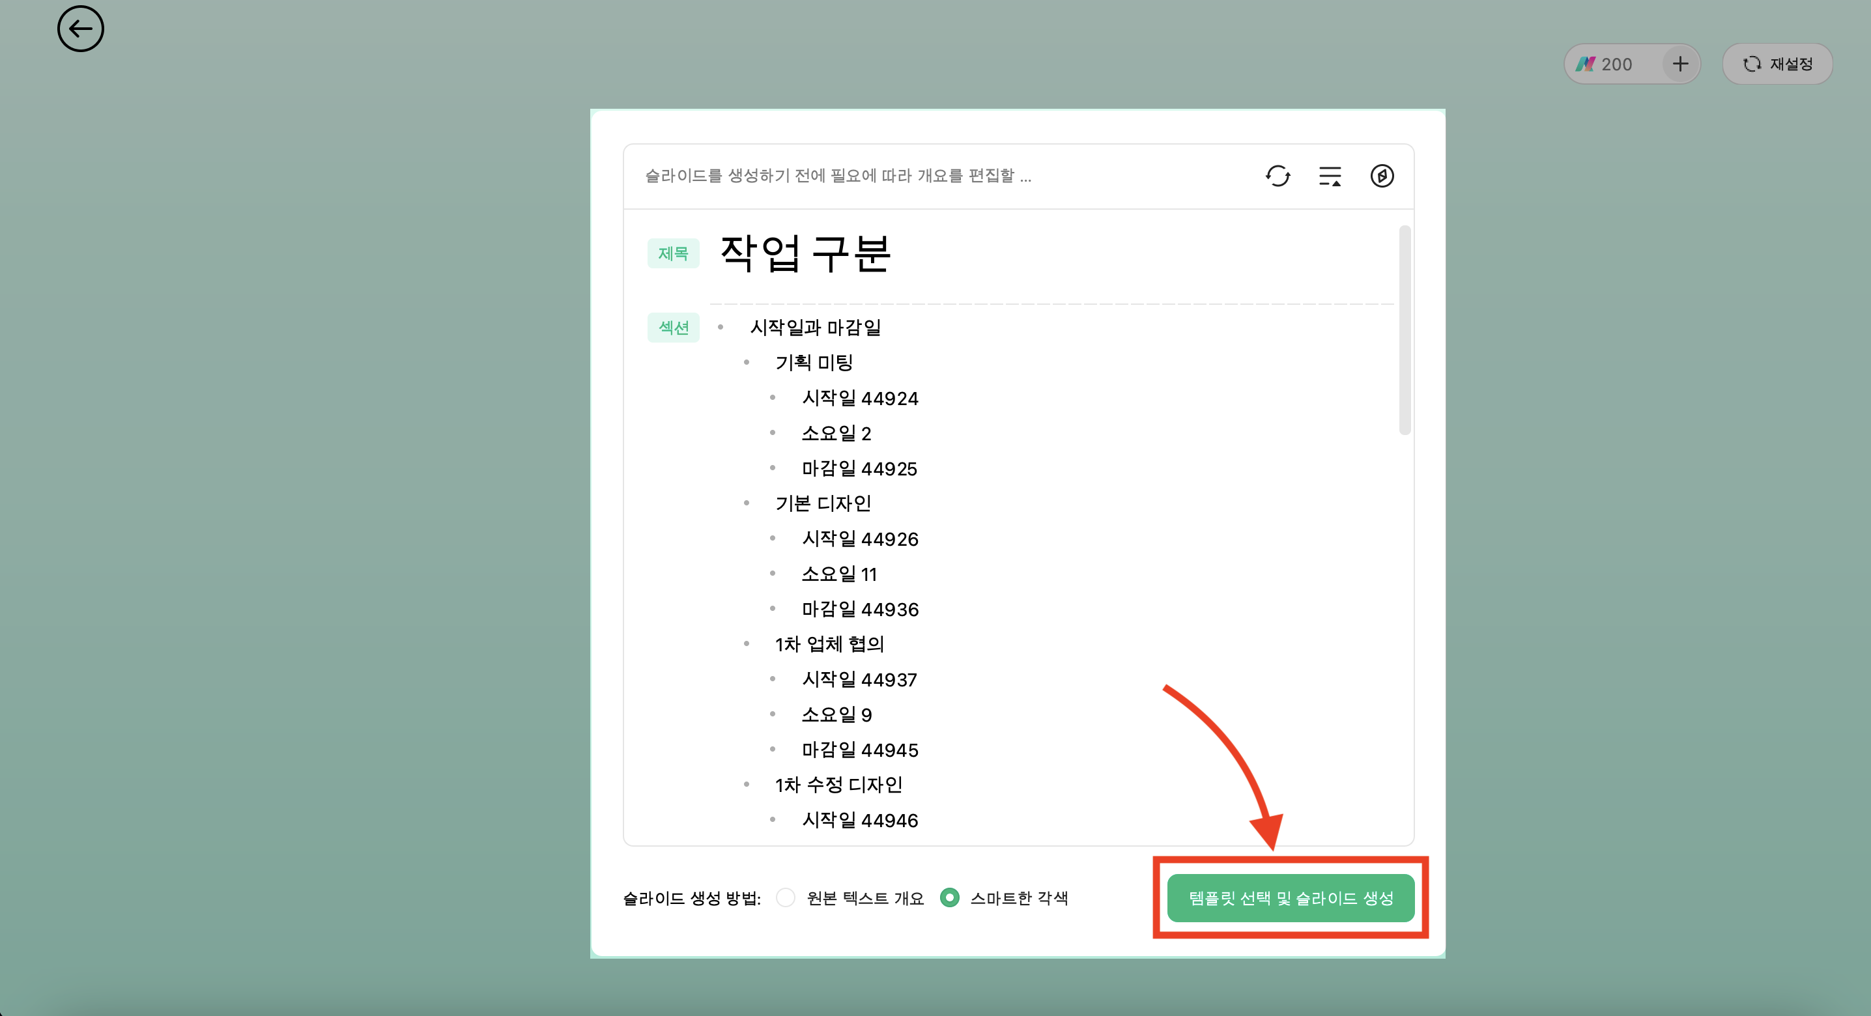Click the compass icon in outline toolbar
The height and width of the screenshot is (1016, 1871).
1382,176
